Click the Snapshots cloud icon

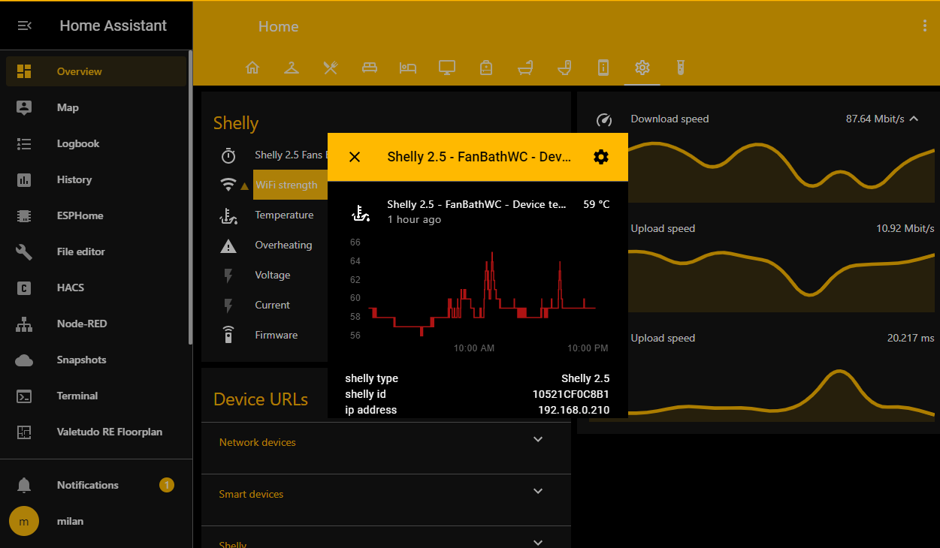pos(24,360)
